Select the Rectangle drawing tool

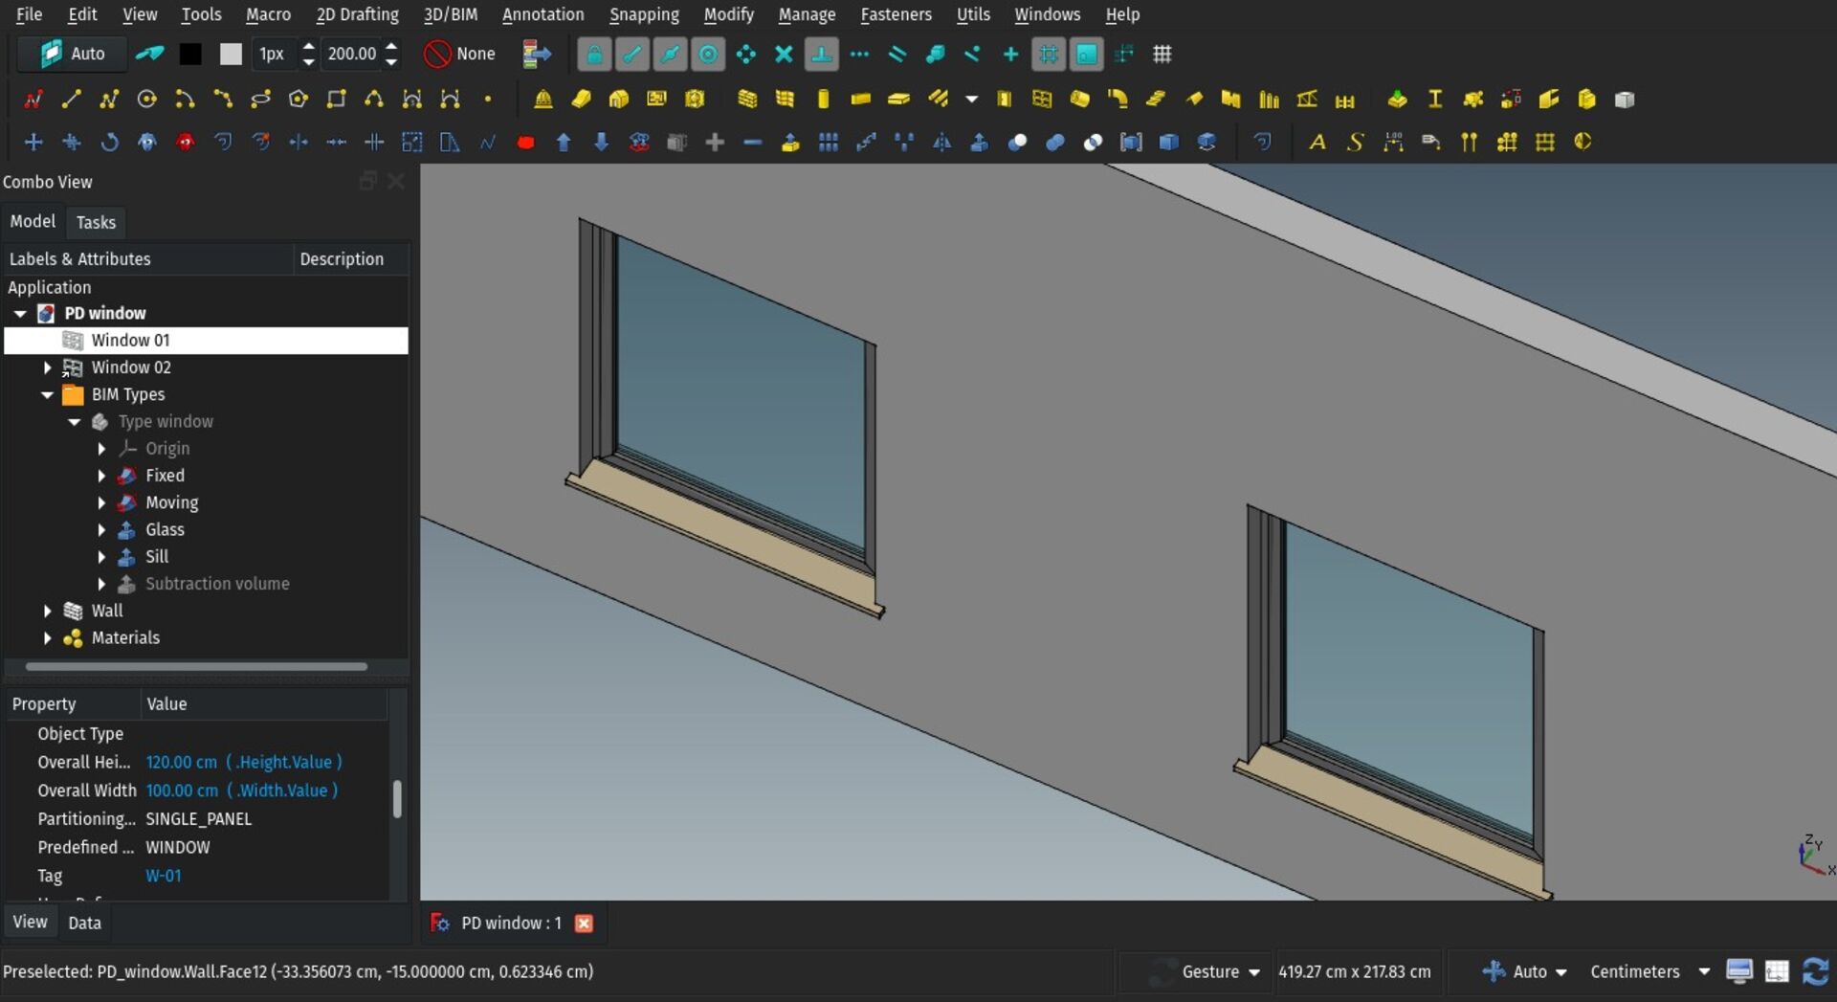point(336,100)
